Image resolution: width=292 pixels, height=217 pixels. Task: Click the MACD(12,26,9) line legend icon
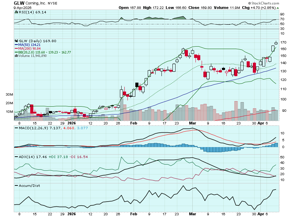point(16,128)
